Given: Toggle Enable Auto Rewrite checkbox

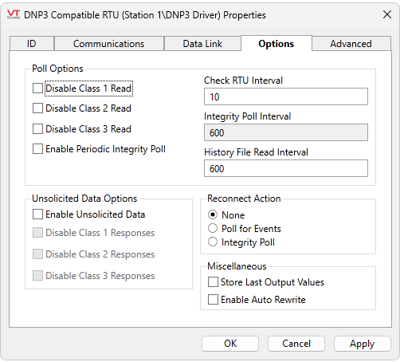Looking at the screenshot, I should pyautogui.click(x=213, y=300).
